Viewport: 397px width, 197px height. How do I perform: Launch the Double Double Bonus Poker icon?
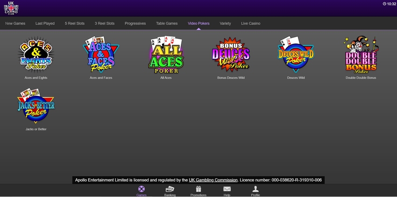[x=361, y=55]
